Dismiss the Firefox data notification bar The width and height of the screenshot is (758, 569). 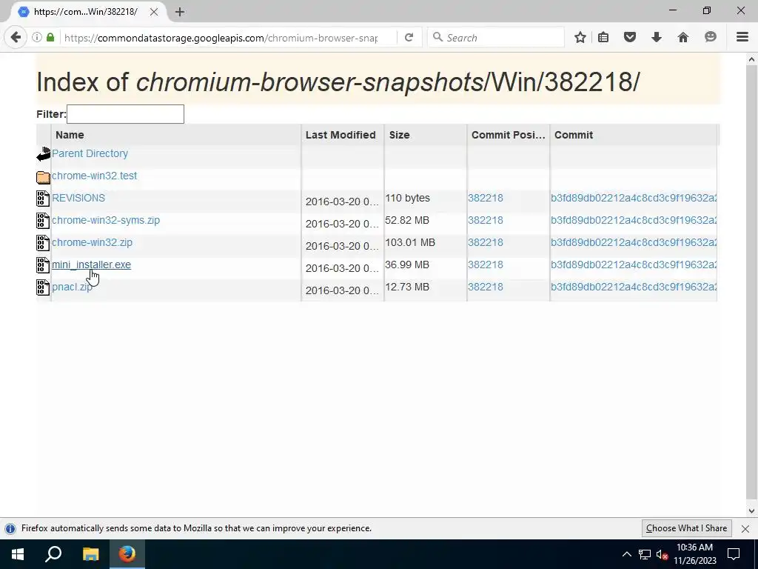click(x=745, y=529)
